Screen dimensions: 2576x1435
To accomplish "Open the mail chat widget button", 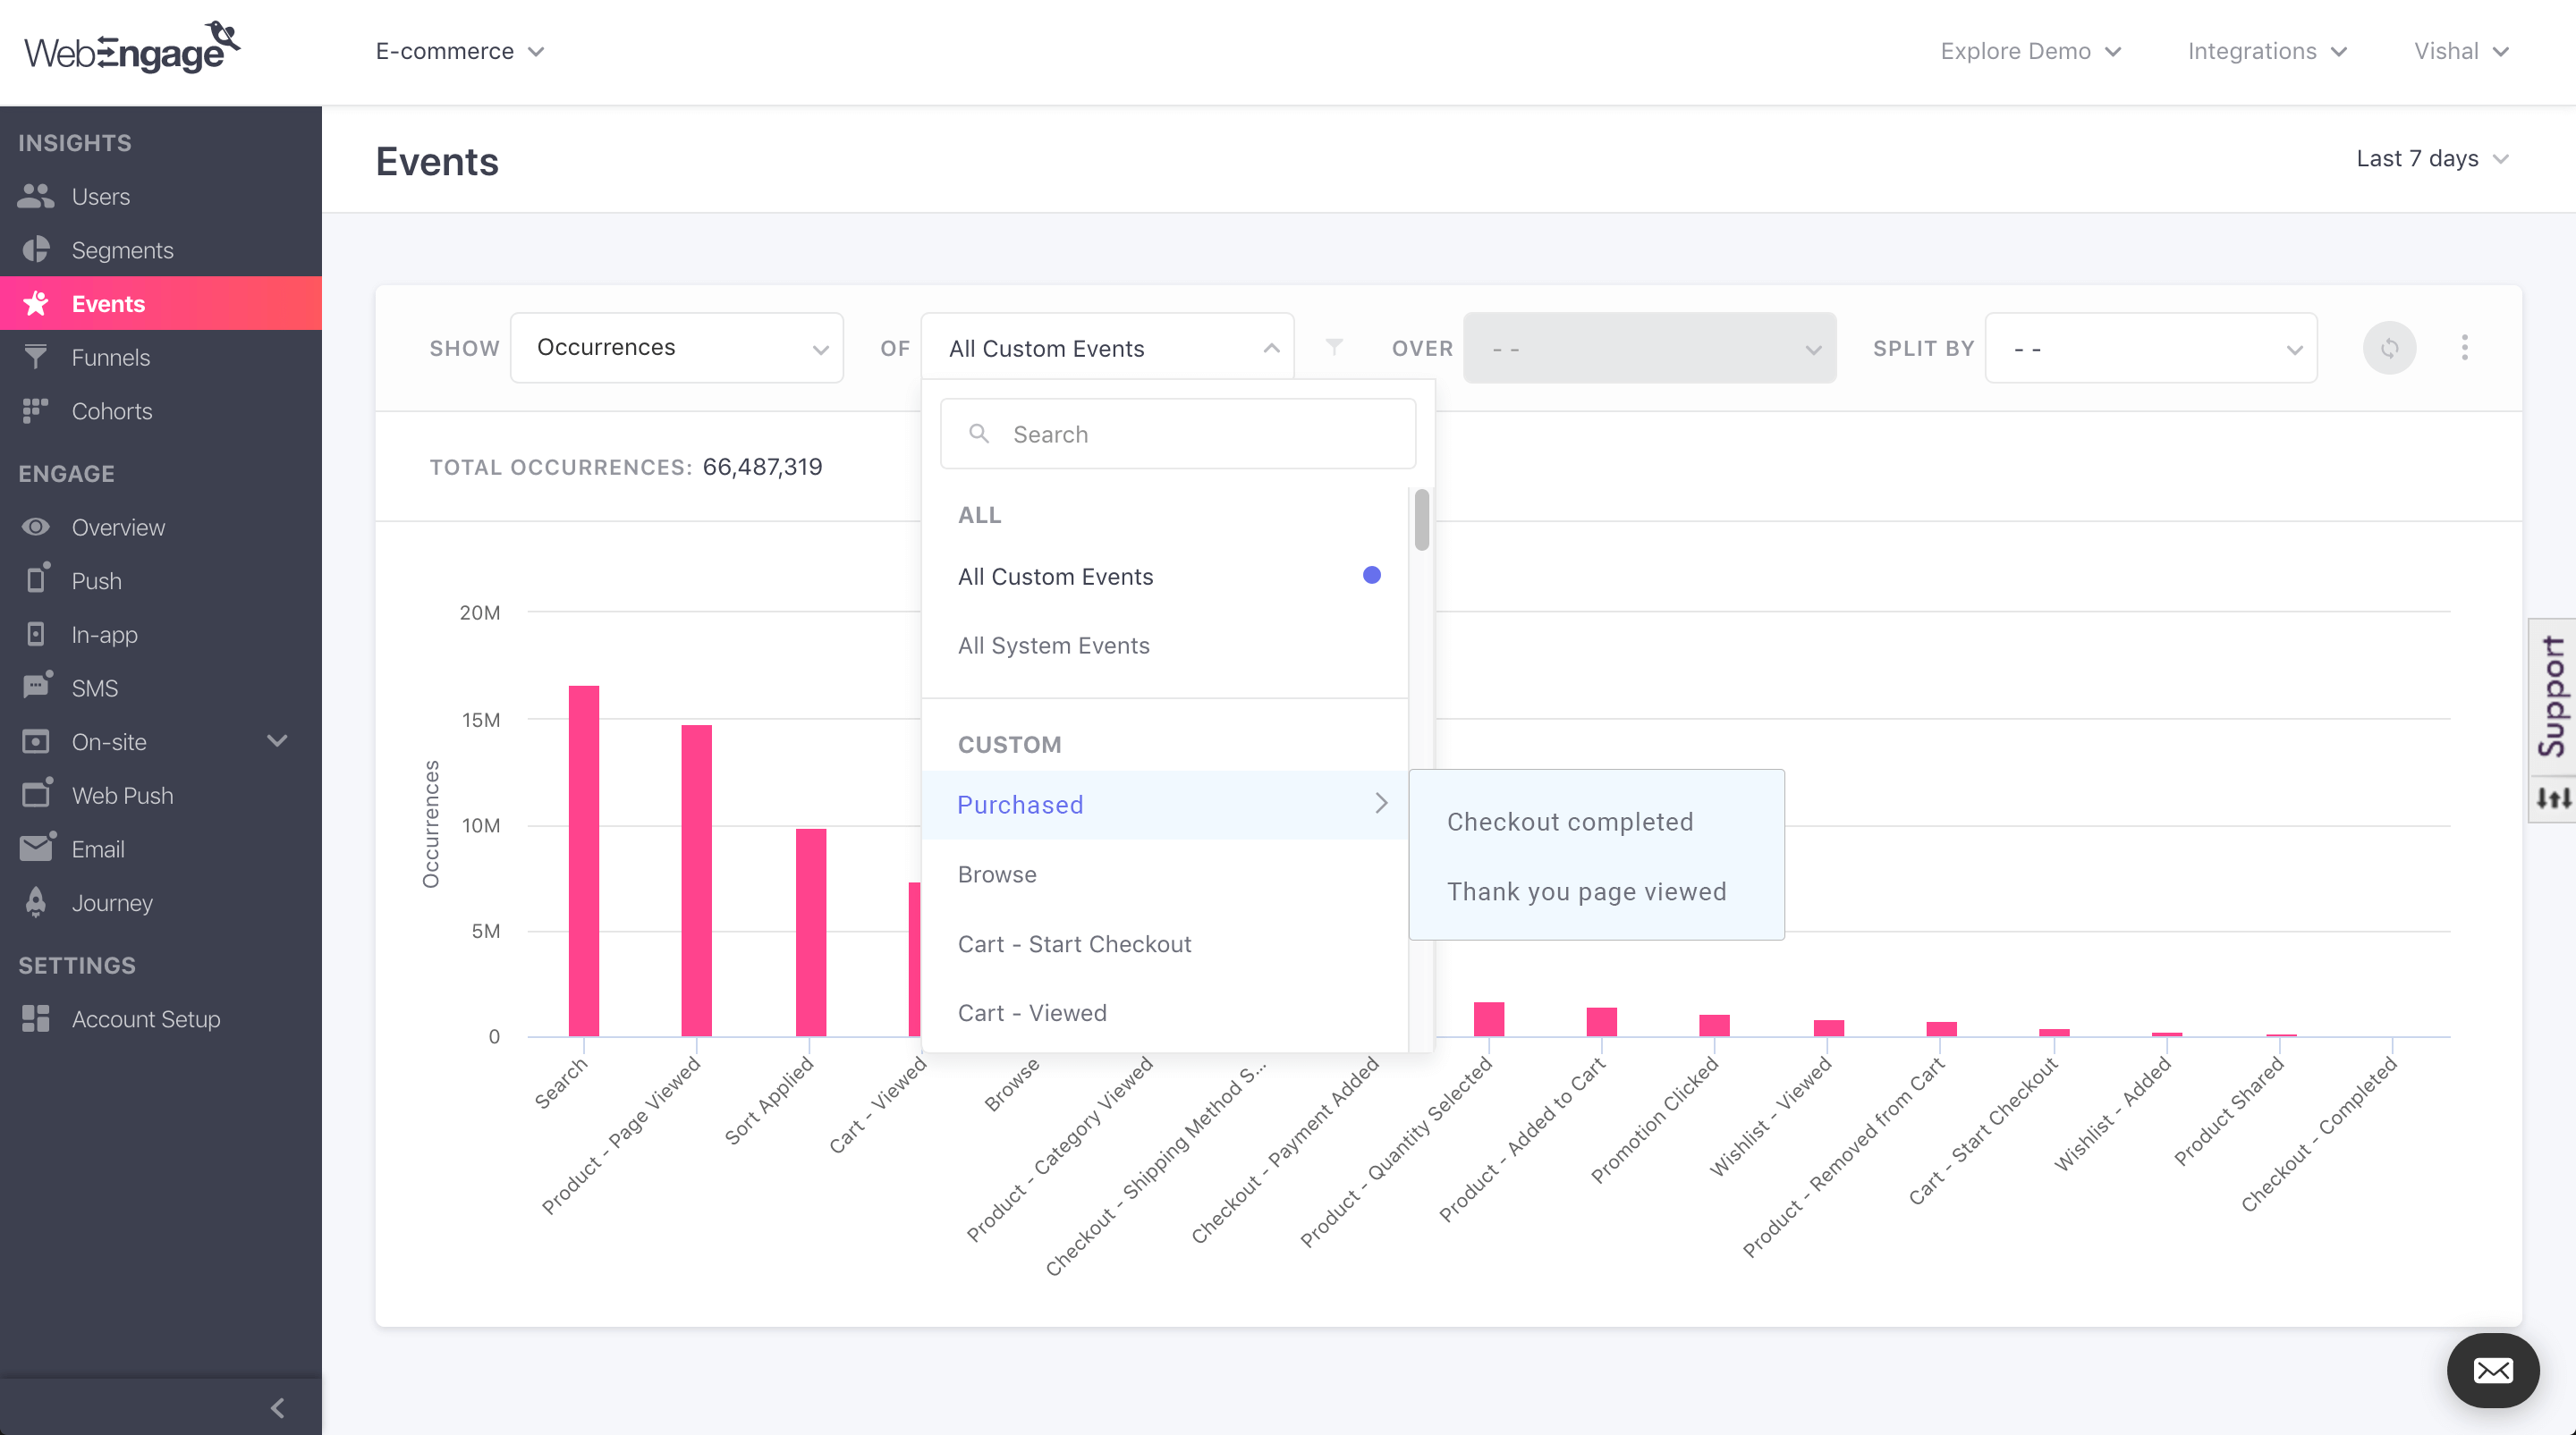I will click(2492, 1370).
